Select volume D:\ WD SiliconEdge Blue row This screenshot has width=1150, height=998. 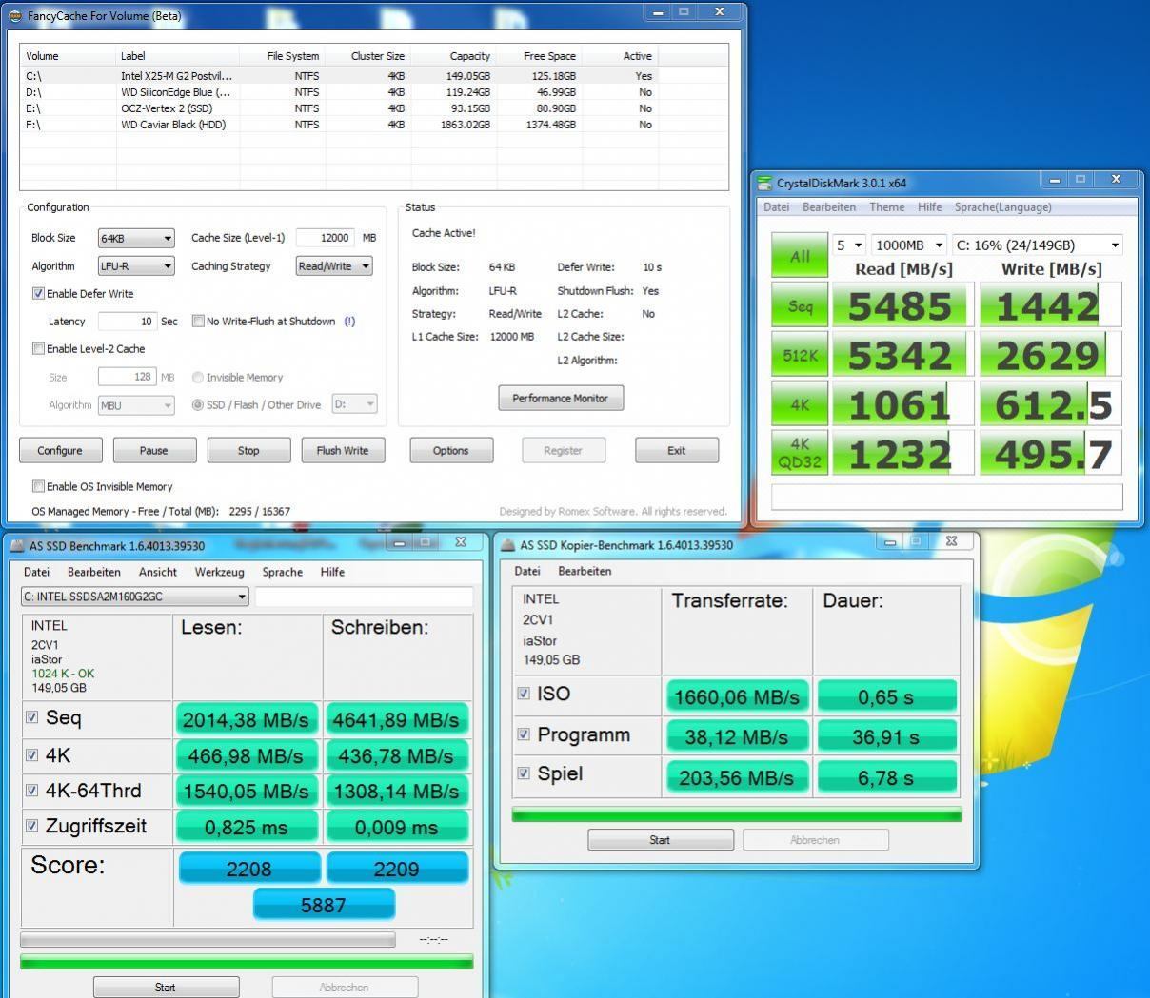point(339,92)
